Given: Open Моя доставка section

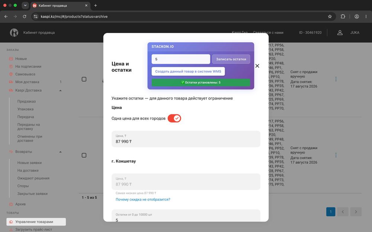Looking at the screenshot, I should [27, 82].
